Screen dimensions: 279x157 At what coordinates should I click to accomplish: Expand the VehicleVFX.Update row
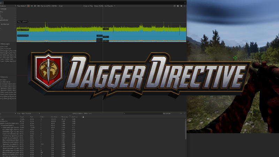2,146
